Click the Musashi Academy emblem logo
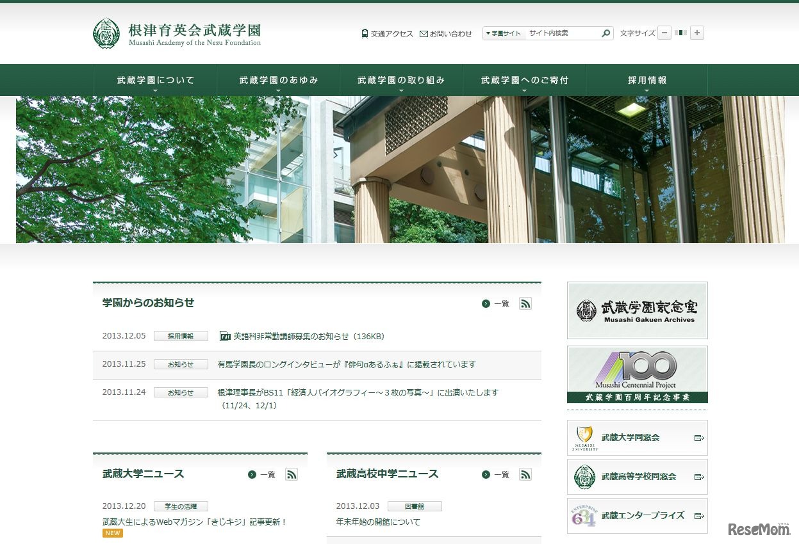This screenshot has width=799, height=544. click(x=106, y=32)
